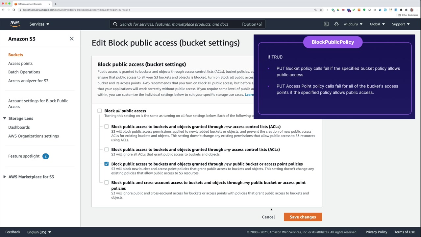Click the BlockPublicPolicy label
Image resolution: width=421 pixels, height=237 pixels.
(x=333, y=42)
